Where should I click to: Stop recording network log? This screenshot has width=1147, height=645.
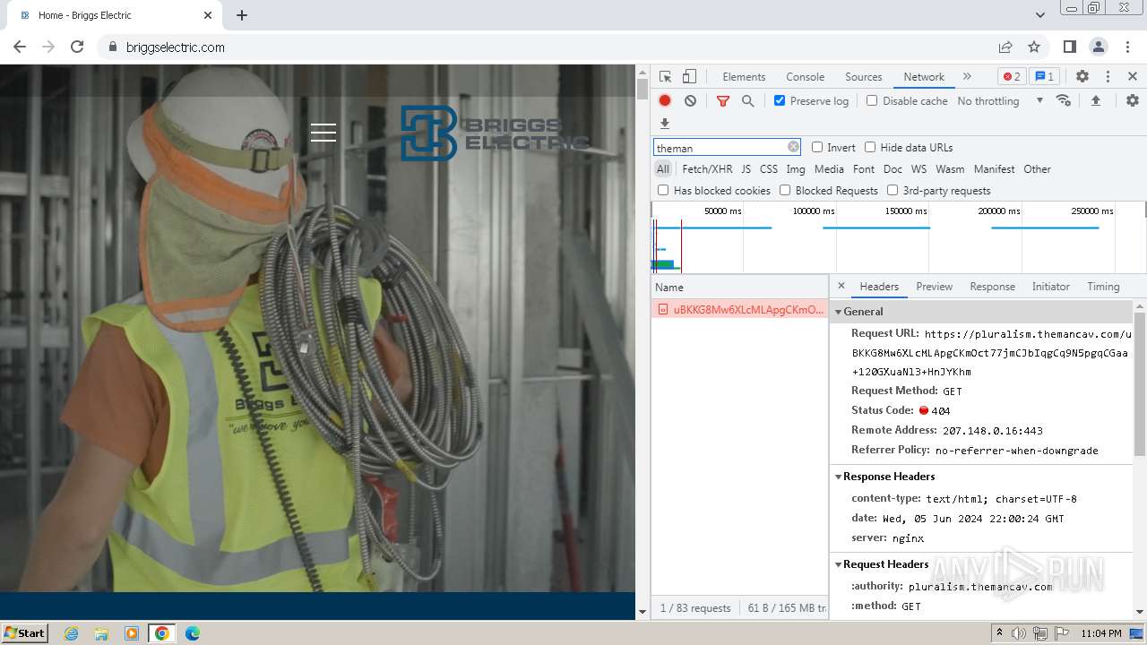click(665, 100)
